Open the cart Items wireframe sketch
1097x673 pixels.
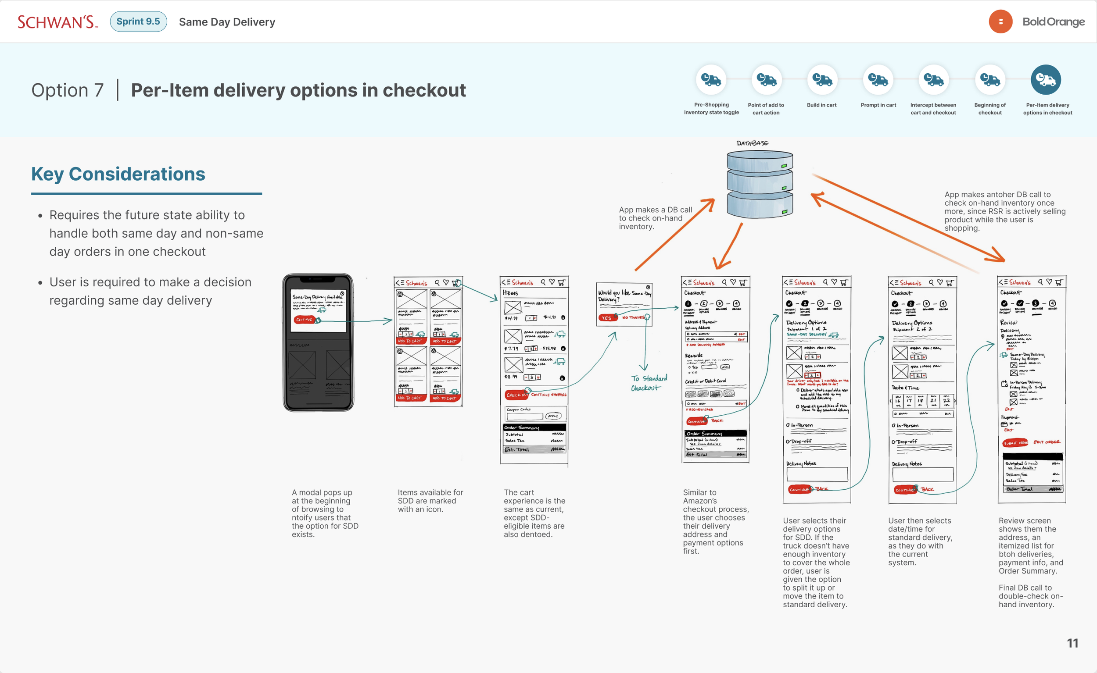tap(534, 371)
